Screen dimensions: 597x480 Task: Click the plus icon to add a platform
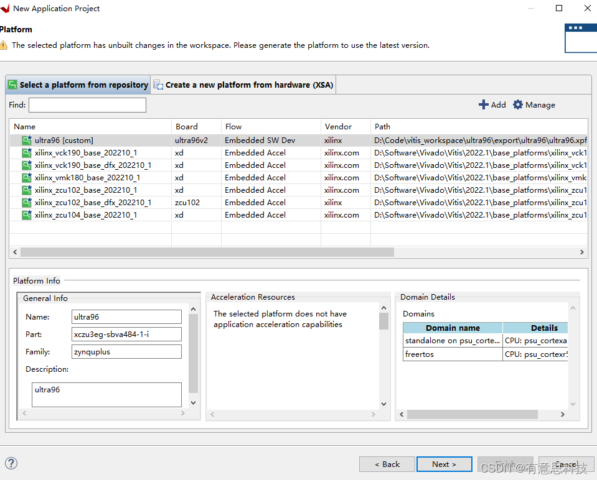coord(484,104)
